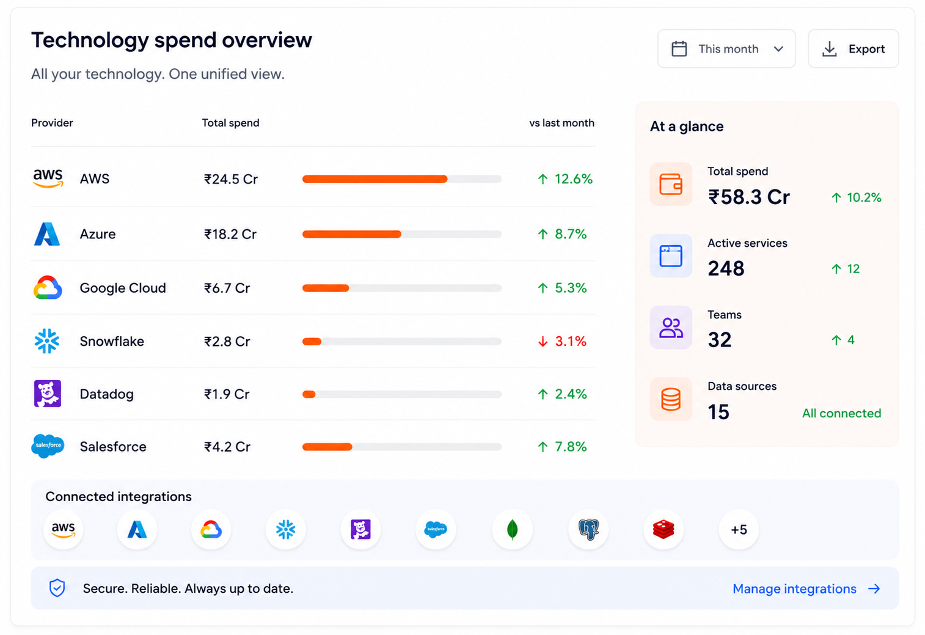Click the Salesforce spend progress bar
Screen dimensions: 925x635
401,447
